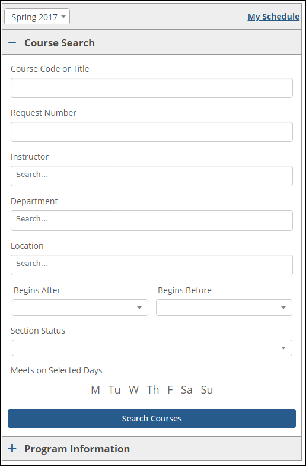
Task: Open the Spring 2017 term dropdown
Action: [x=37, y=17]
